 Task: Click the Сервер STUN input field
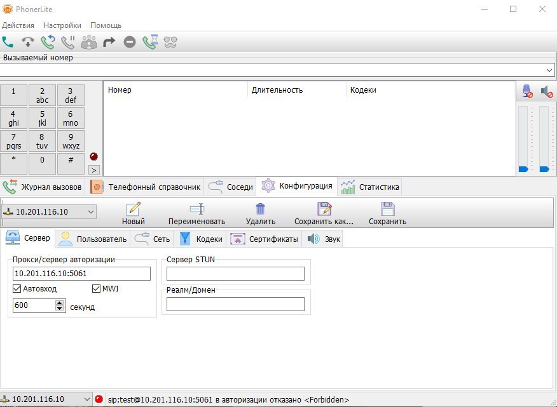click(x=235, y=274)
